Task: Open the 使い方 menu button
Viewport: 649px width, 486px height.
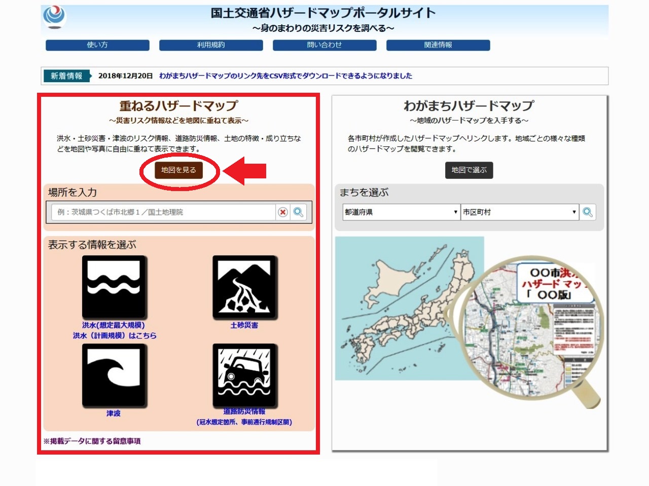Action: [97, 45]
